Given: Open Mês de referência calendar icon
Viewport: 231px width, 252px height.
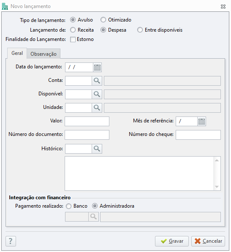Looking at the screenshot, I should [x=201, y=121].
